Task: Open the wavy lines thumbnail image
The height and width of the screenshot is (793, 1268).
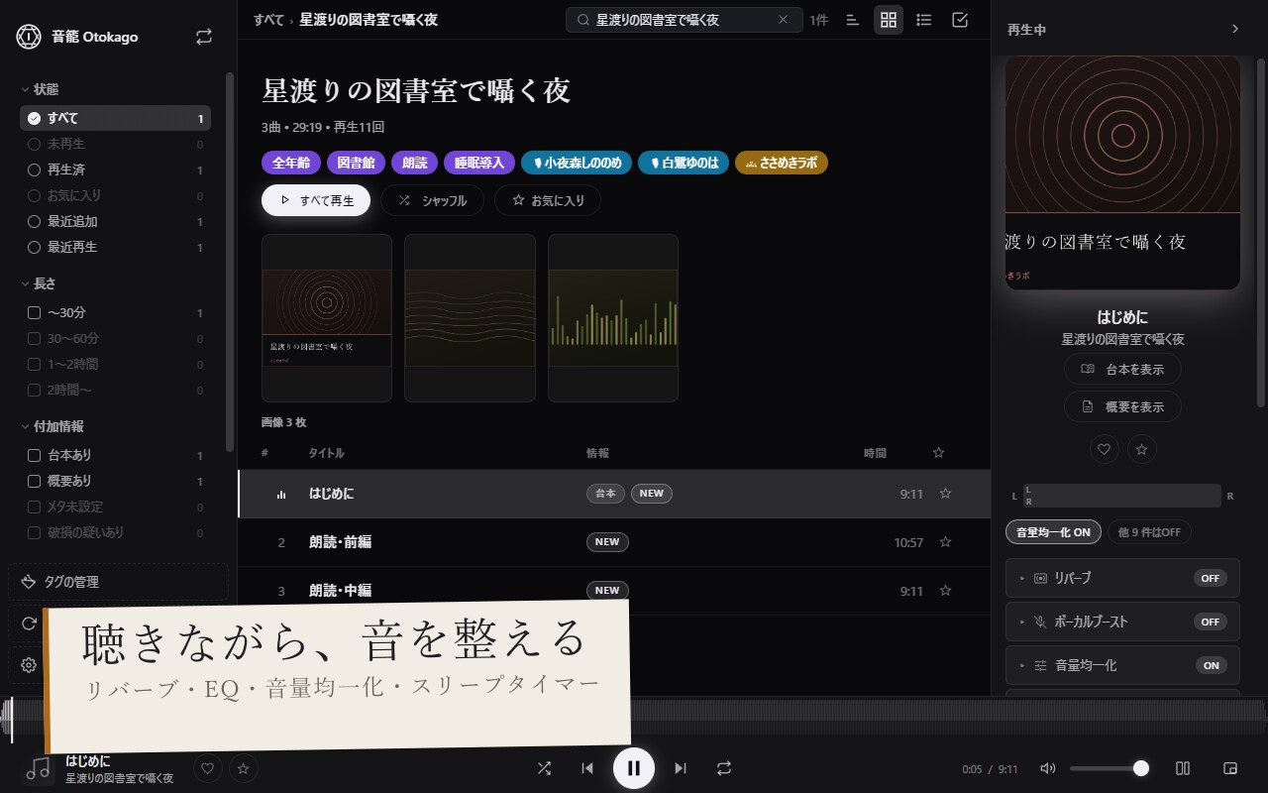Action: [x=470, y=318]
